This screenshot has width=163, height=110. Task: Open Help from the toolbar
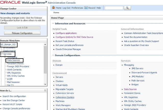[99, 8]
